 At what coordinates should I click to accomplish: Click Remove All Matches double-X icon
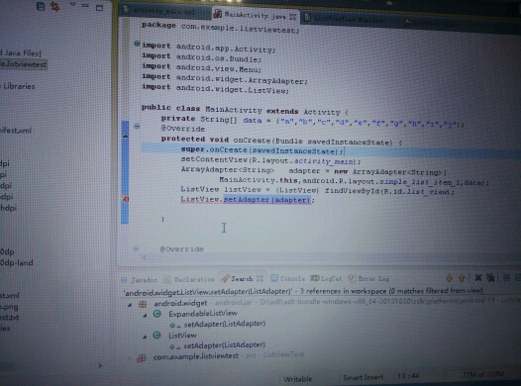pyautogui.click(x=490, y=277)
